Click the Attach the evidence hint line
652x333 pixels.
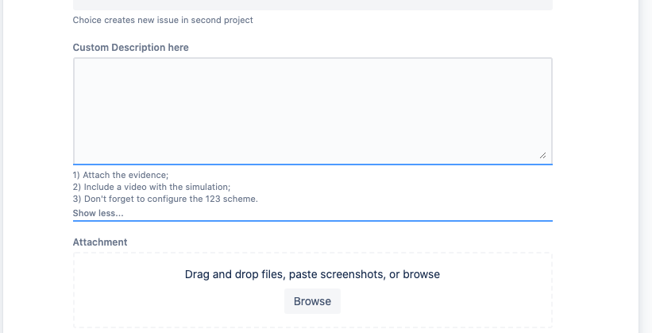(x=121, y=176)
